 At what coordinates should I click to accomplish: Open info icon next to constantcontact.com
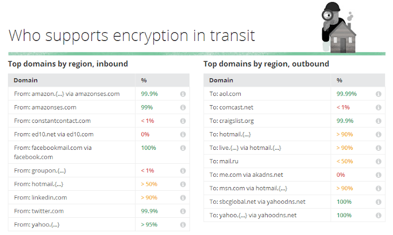click(183, 121)
